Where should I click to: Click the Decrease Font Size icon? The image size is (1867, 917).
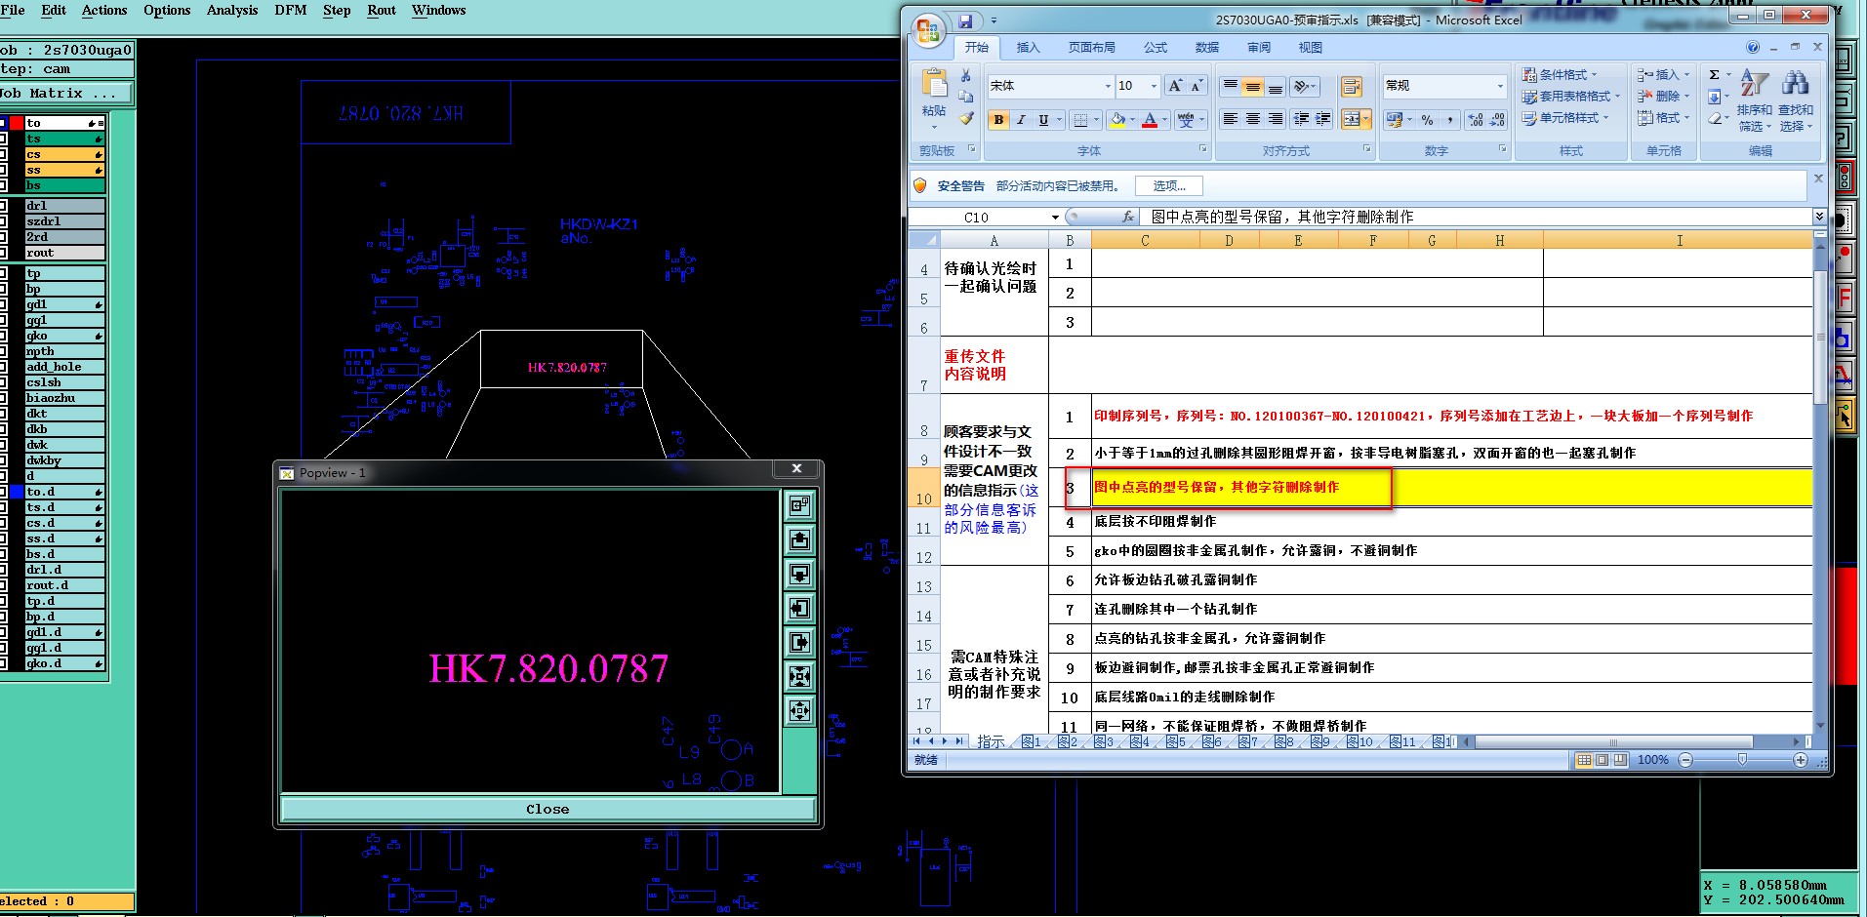coord(1197,86)
